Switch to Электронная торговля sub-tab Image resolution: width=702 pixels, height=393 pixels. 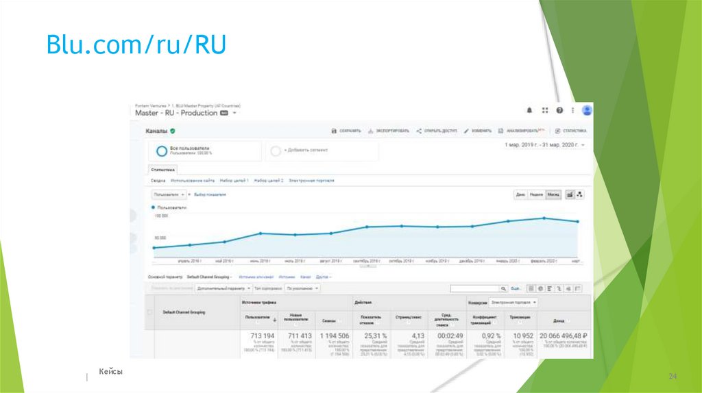[x=312, y=181]
